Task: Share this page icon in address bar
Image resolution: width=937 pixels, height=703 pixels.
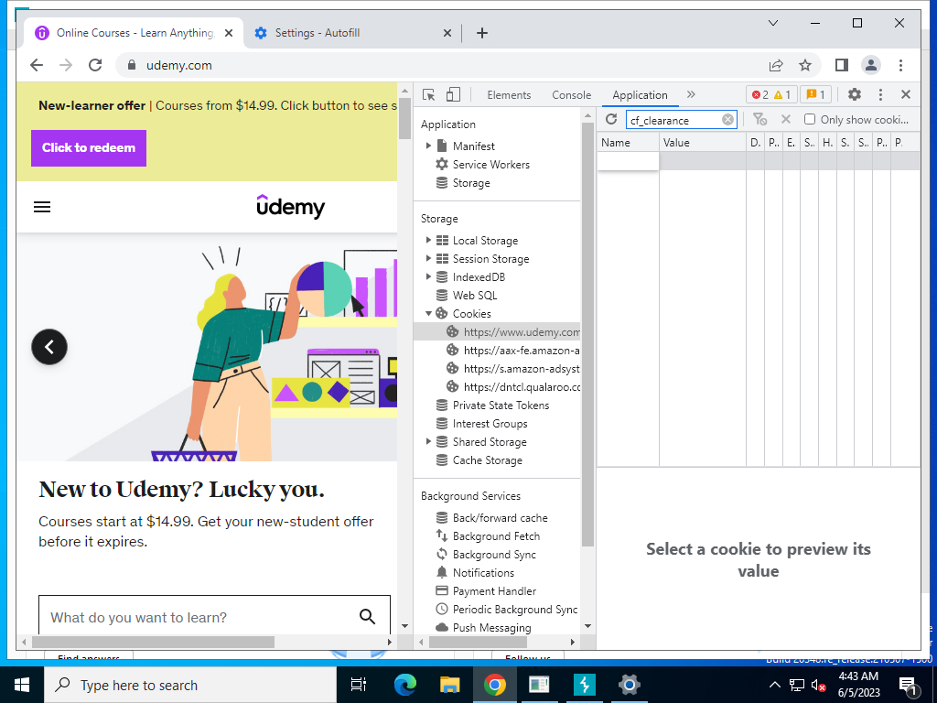Action: 776,65
